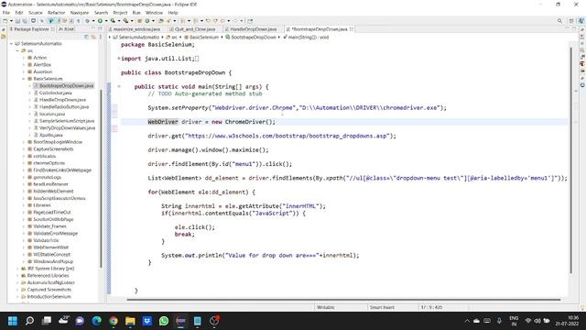Open Windows Start menu
Screen dimensions: 586x330
tap(13, 321)
